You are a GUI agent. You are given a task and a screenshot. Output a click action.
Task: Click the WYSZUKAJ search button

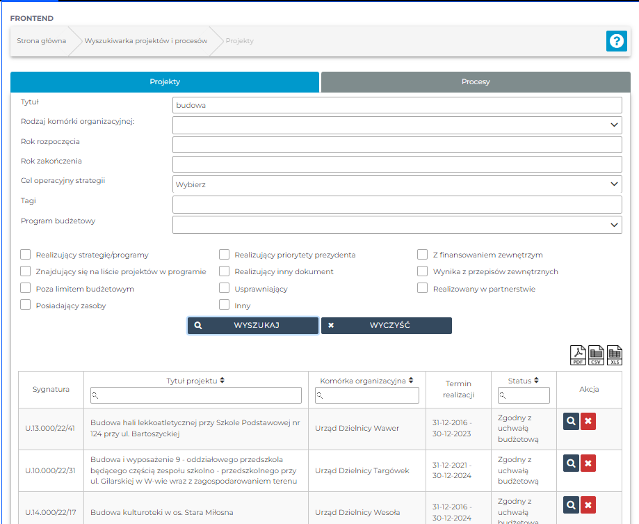point(253,325)
